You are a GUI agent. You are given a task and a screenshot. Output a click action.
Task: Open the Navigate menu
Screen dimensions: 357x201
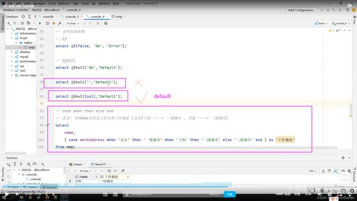40,3
